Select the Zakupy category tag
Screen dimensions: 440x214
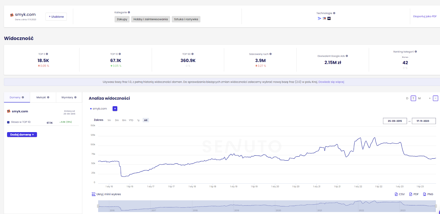(122, 19)
